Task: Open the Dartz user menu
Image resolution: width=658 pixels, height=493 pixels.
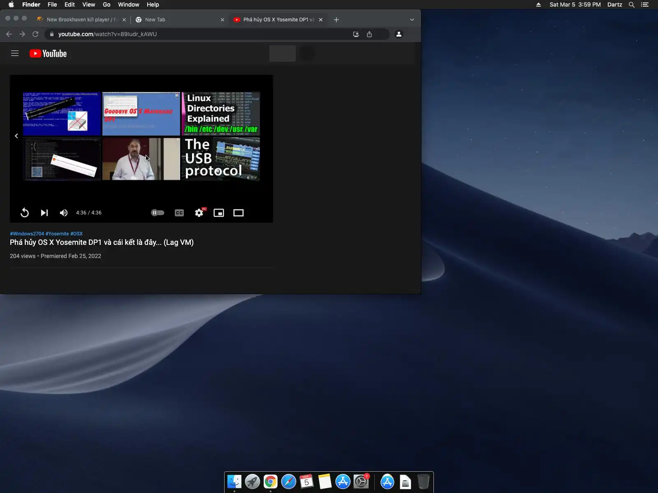Action: click(615, 5)
